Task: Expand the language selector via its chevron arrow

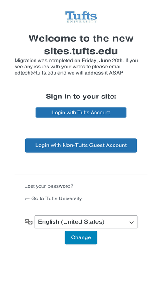Action: [131, 222]
